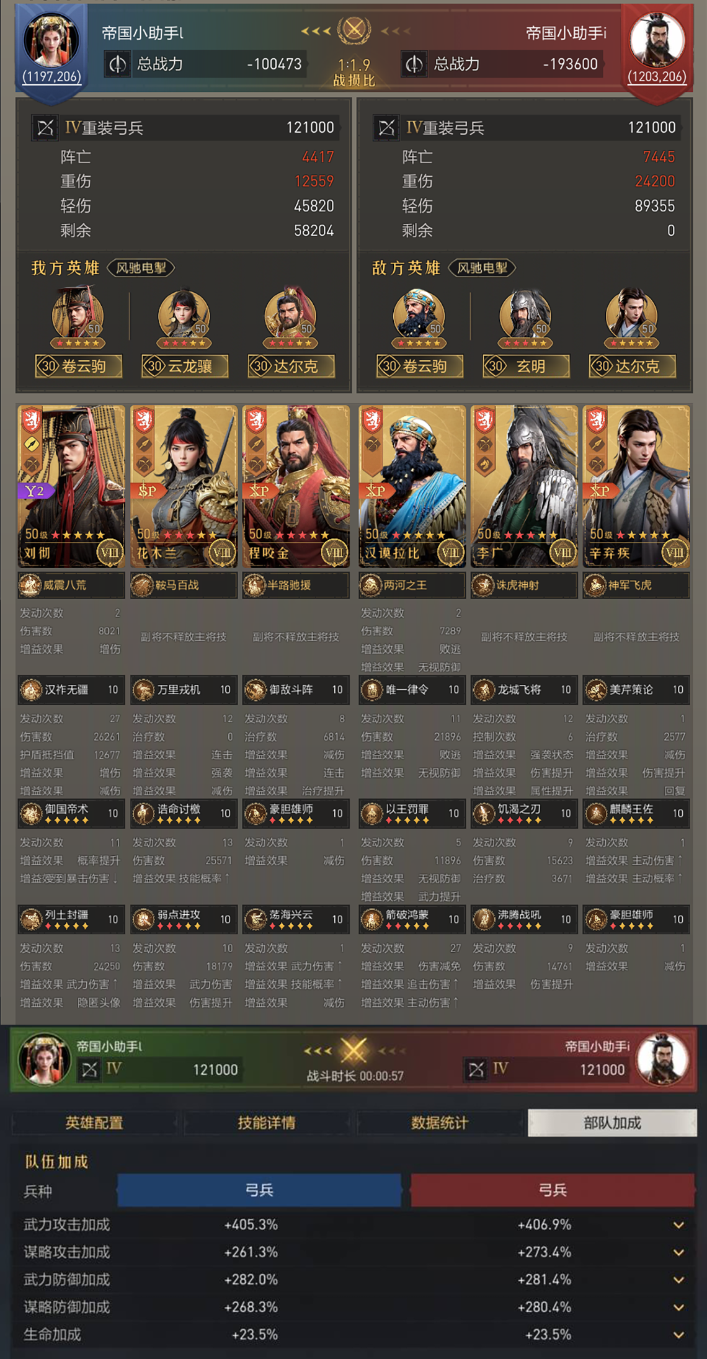Click the 风驰电掣 tag beside 我方英雄
This screenshot has height=1359, width=707.
point(141,268)
